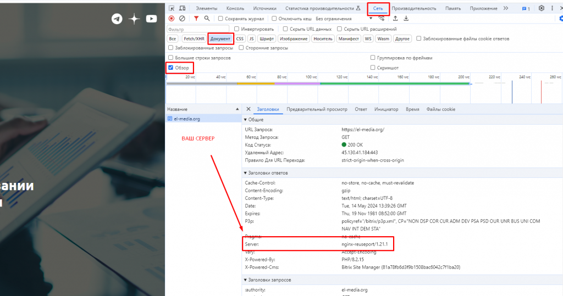Enable the Скриншот checkbox
This screenshot has height=296, width=563.
point(373,68)
